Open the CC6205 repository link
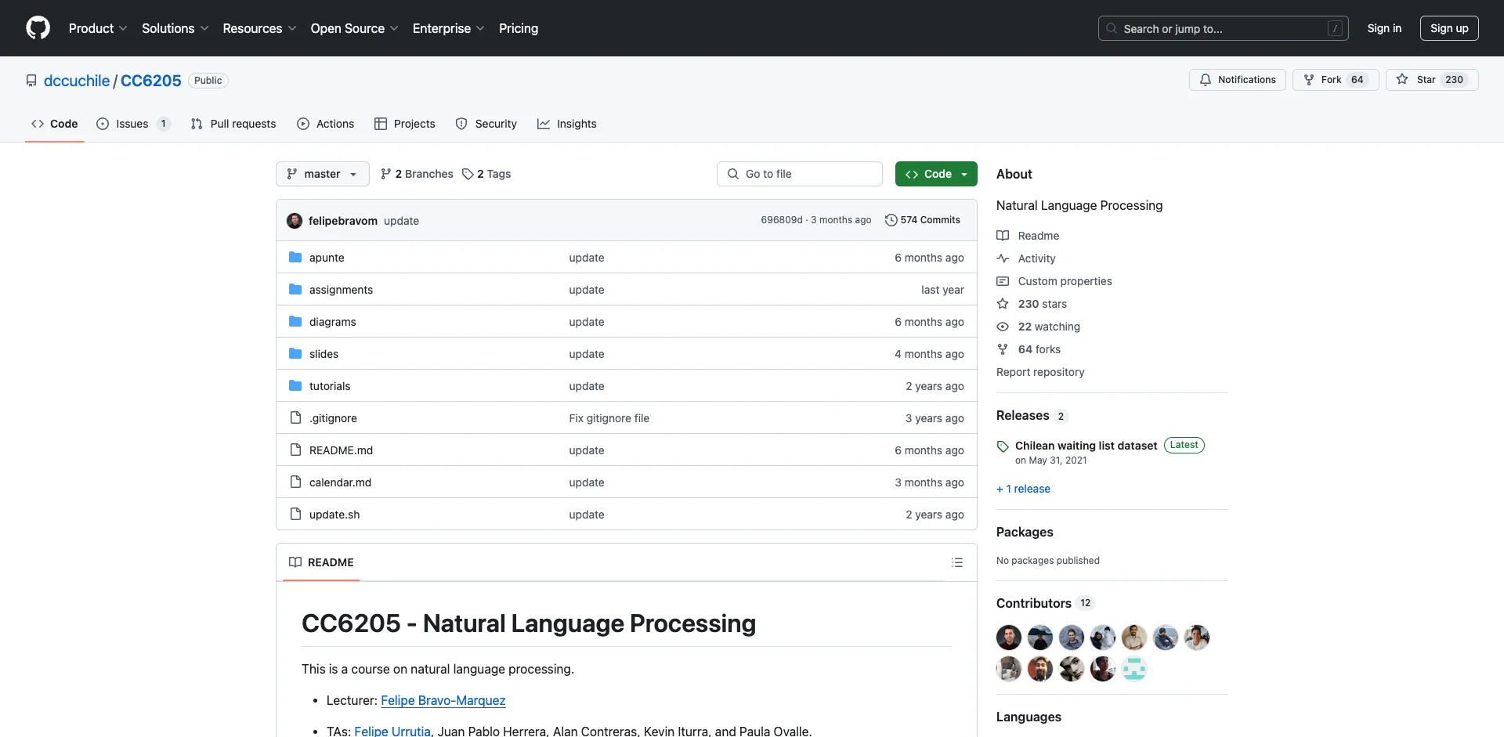Viewport: 1504px width, 737px height. pos(150,81)
